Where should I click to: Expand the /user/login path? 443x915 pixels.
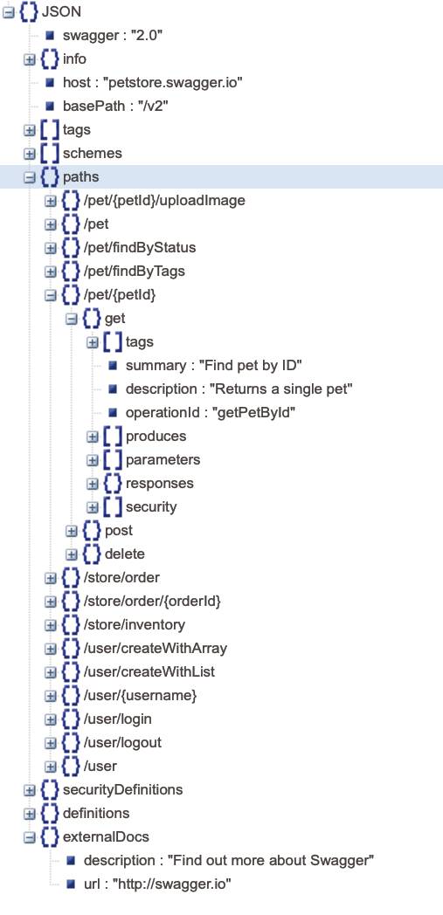50,719
